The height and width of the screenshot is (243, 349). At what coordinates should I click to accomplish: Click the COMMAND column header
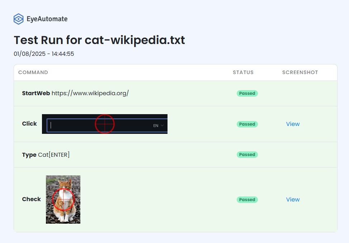pos(33,72)
